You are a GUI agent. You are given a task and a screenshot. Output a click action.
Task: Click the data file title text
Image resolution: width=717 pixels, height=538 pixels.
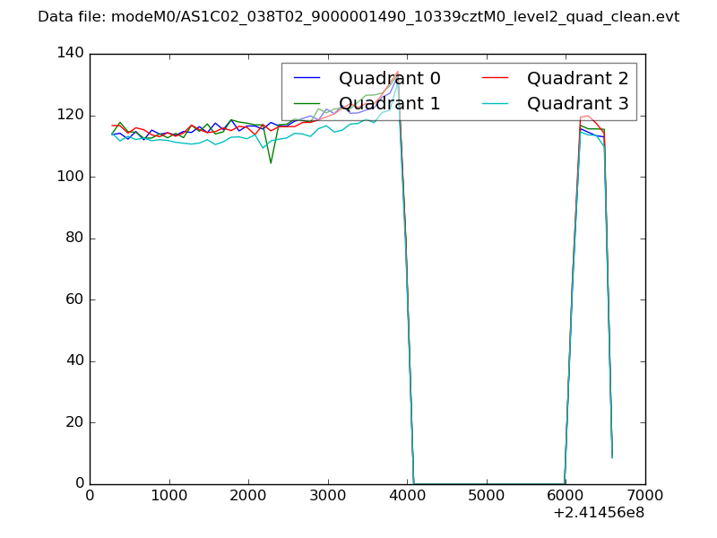pos(358,17)
